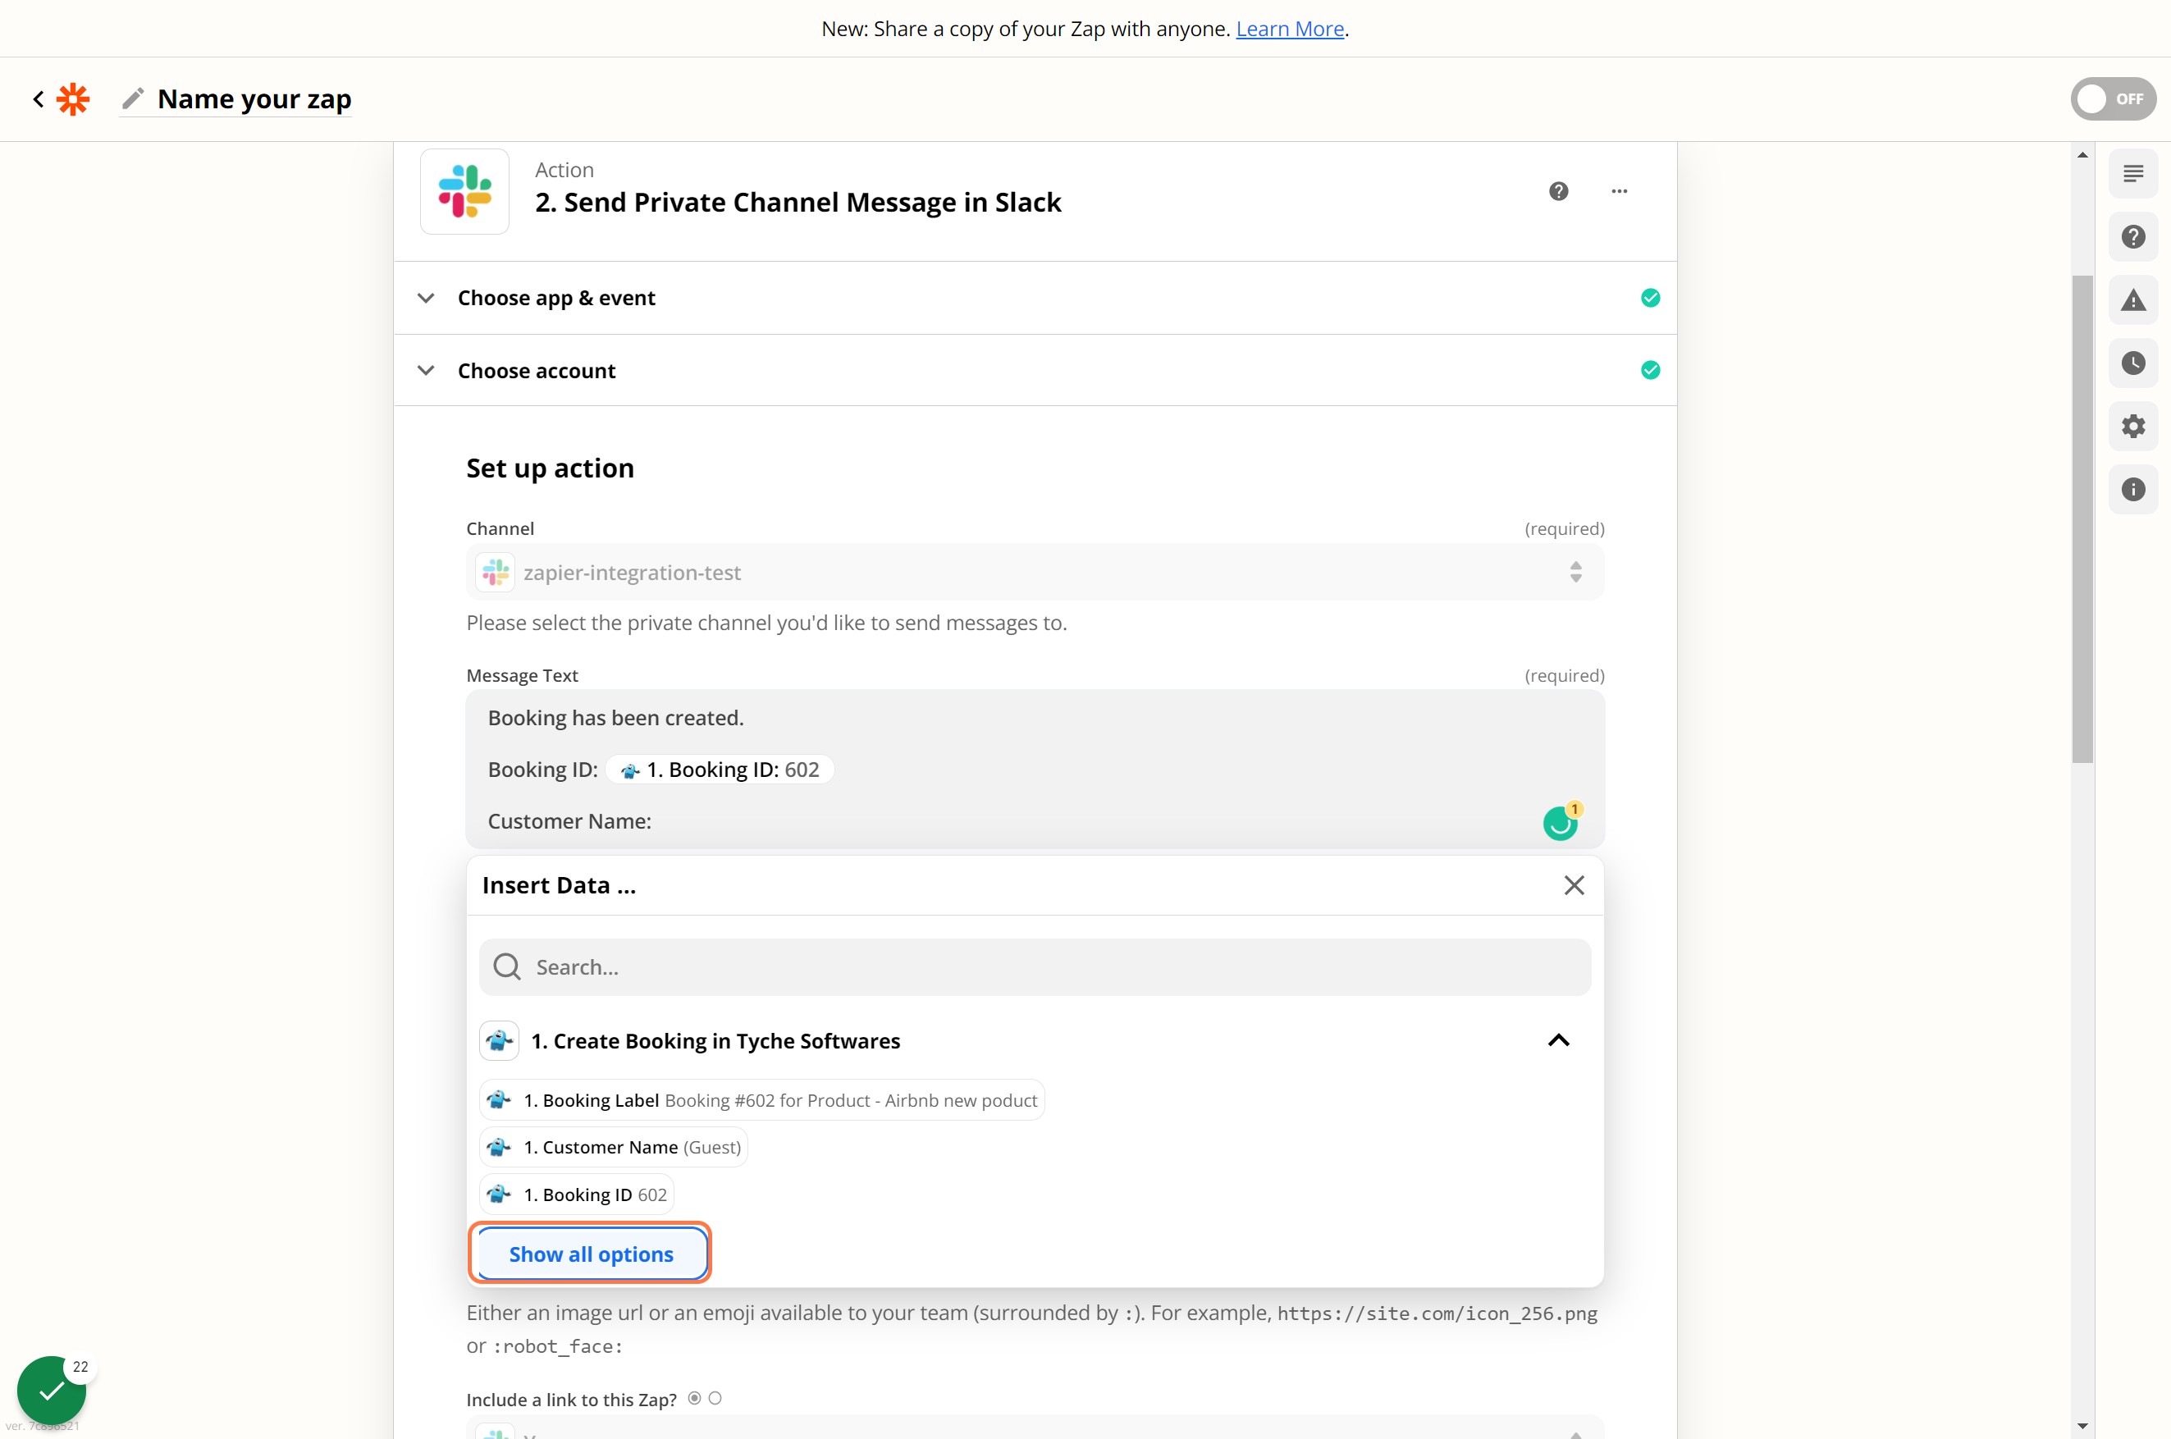Screen dimensions: 2171x1439
Task: Click the Name your zap title
Action: (254, 98)
